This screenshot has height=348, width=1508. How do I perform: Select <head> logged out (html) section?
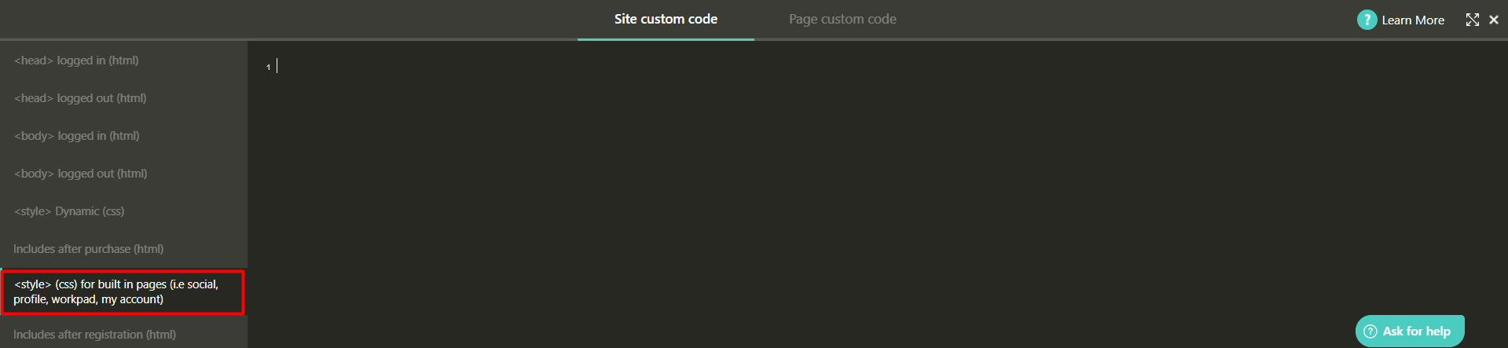tap(123, 98)
